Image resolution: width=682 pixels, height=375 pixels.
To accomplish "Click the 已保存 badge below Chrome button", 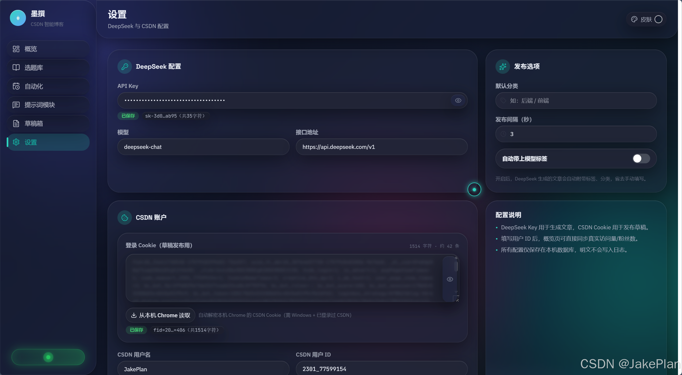I will point(136,330).
